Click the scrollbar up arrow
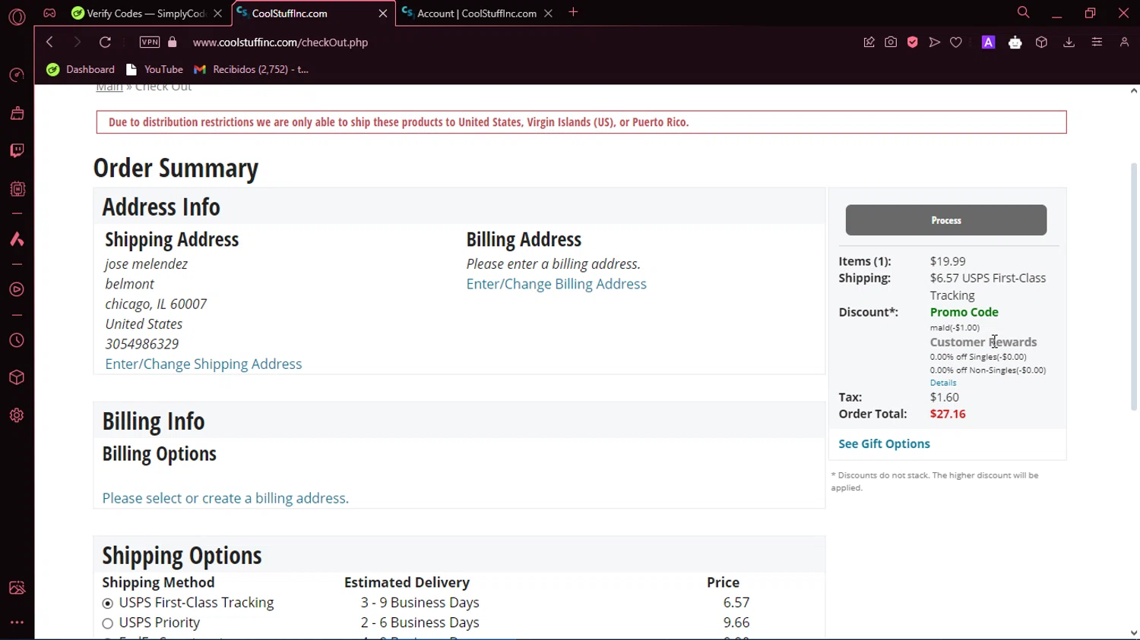The height and width of the screenshot is (640, 1140). click(x=1134, y=90)
